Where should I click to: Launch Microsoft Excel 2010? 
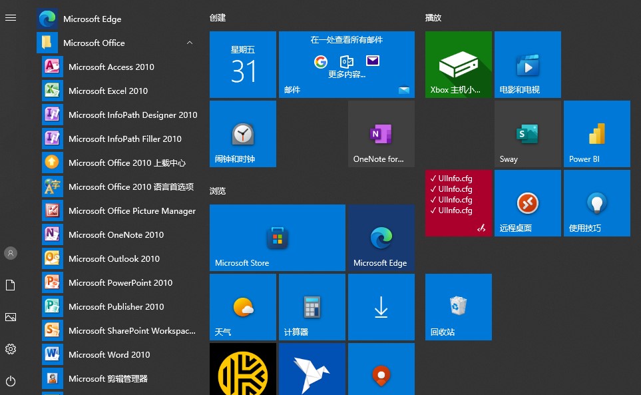108,91
